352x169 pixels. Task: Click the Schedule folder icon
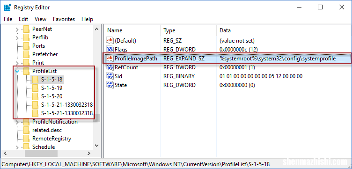tap(27, 147)
